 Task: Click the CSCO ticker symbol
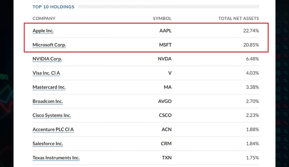click(165, 115)
